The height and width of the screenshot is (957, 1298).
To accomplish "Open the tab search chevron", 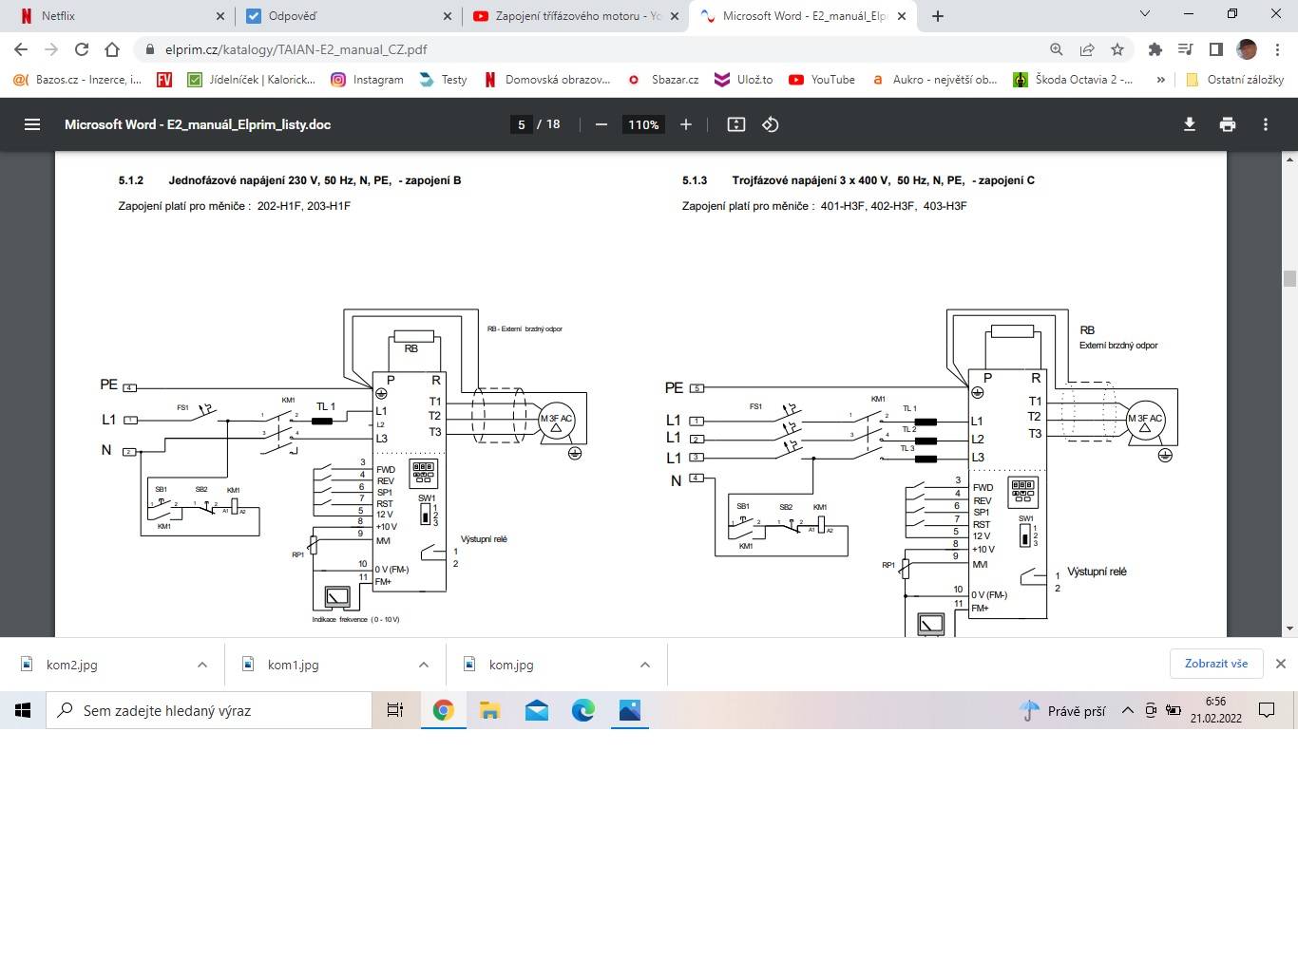I will point(1145,14).
